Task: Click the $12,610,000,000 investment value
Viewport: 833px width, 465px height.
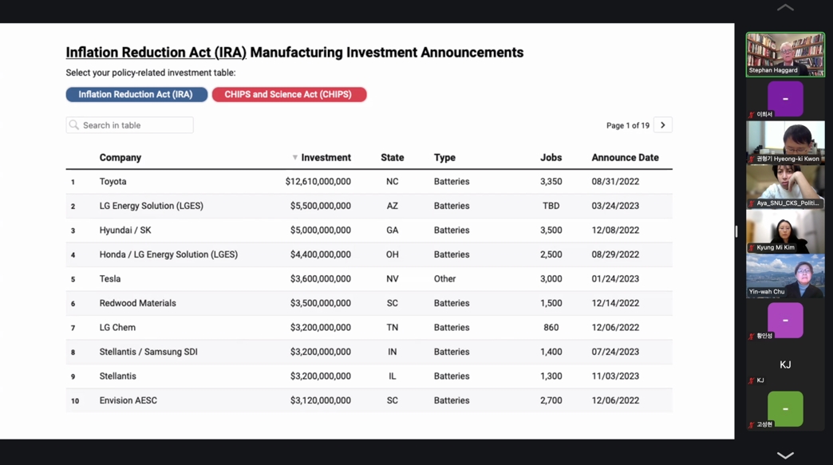Action: pos(318,182)
